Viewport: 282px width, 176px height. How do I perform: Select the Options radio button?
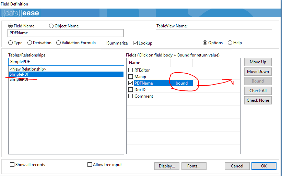[x=205, y=43]
